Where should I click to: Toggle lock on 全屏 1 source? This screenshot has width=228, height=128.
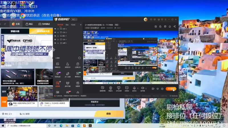tap(58, 43)
